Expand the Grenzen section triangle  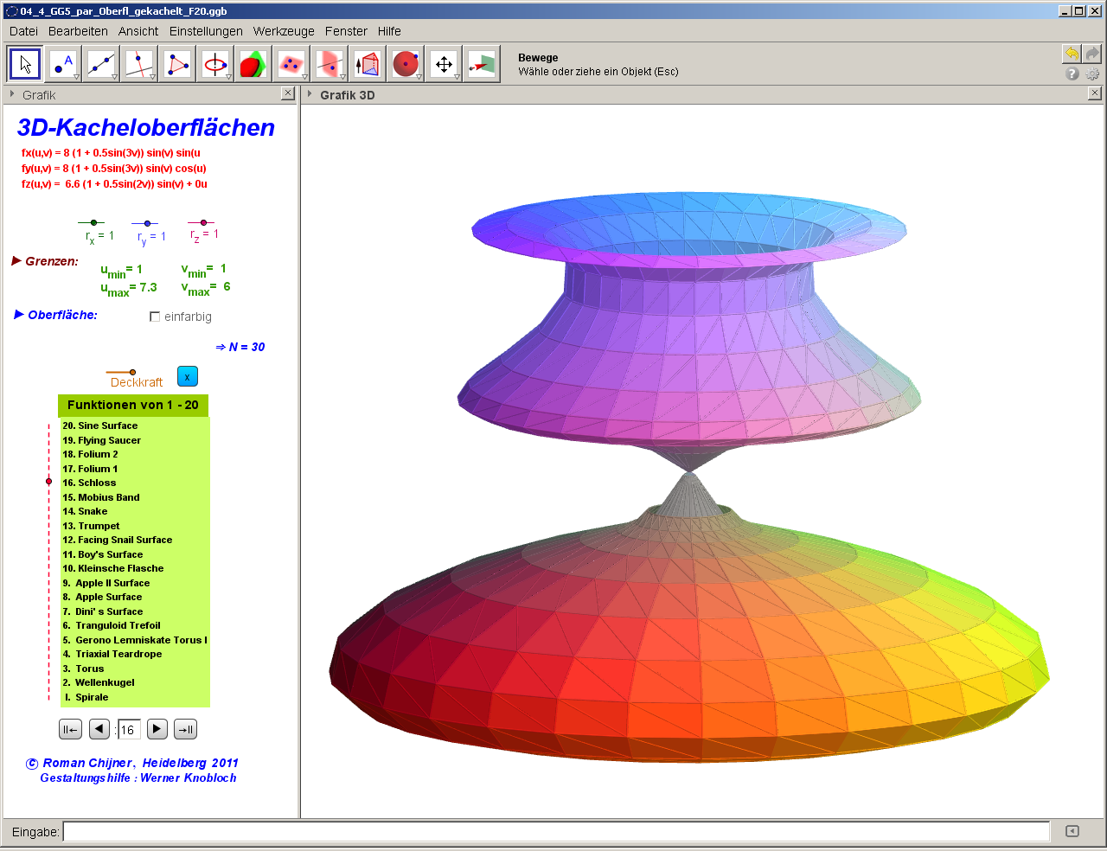(16, 260)
